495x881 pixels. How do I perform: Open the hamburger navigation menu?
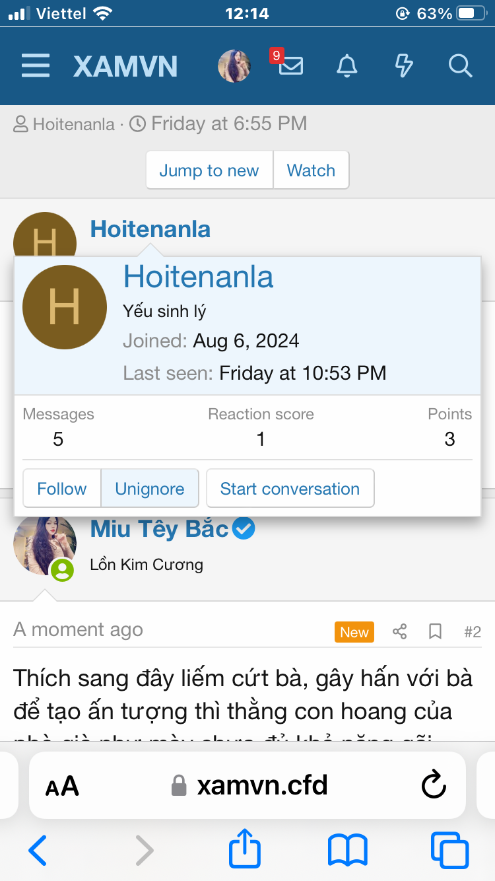[36, 66]
